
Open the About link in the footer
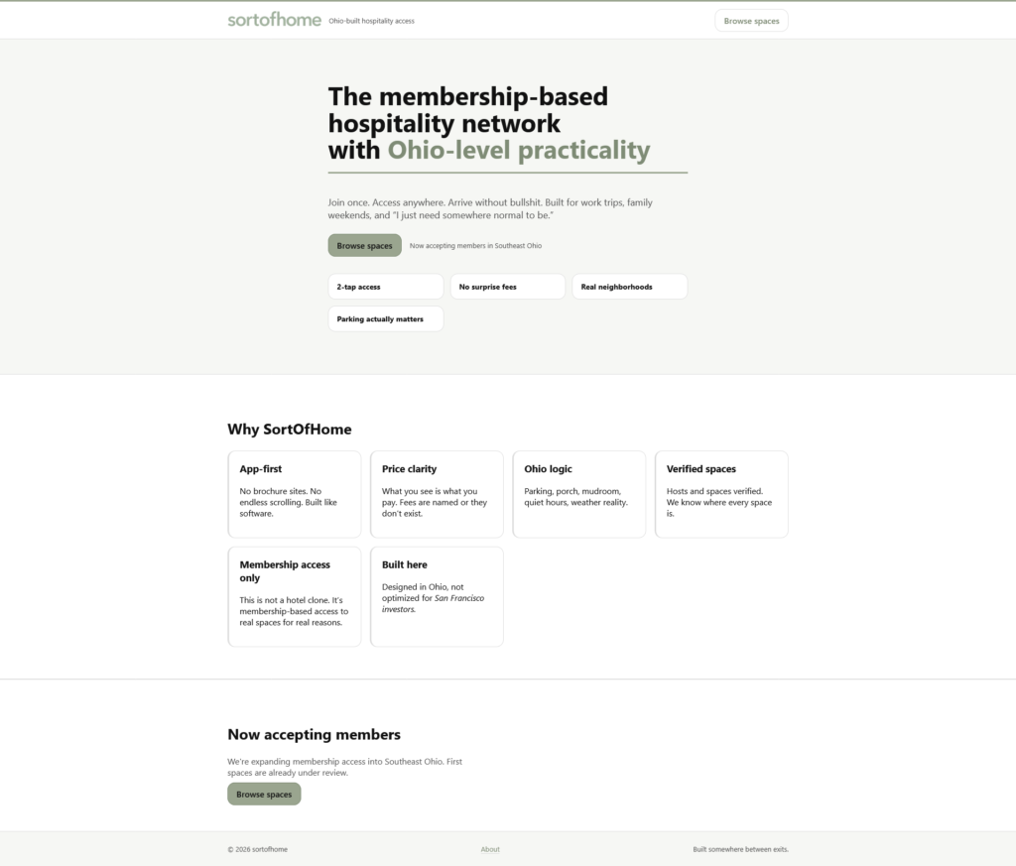(490, 849)
